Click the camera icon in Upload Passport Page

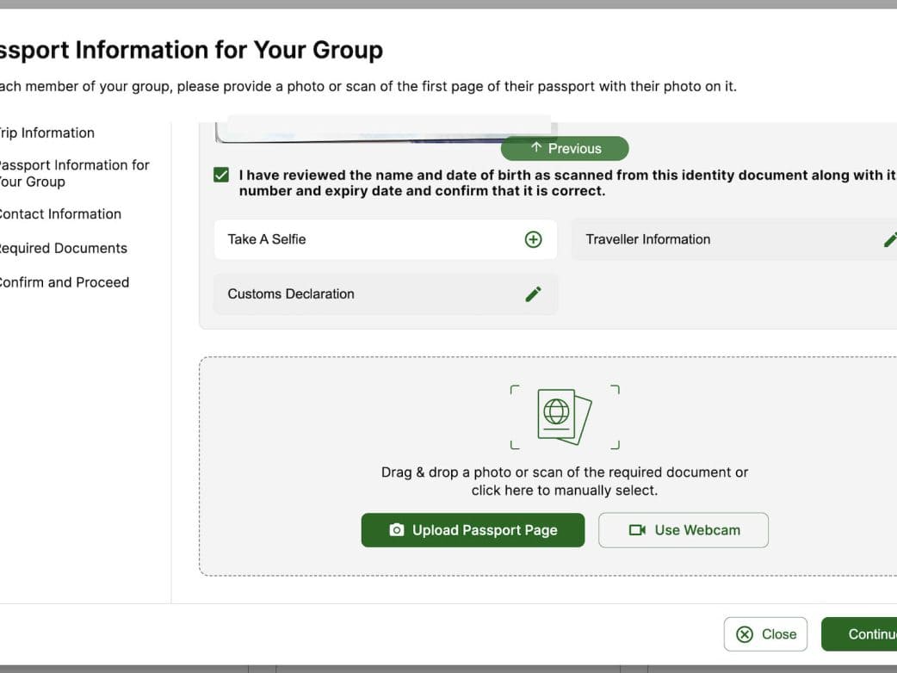396,530
